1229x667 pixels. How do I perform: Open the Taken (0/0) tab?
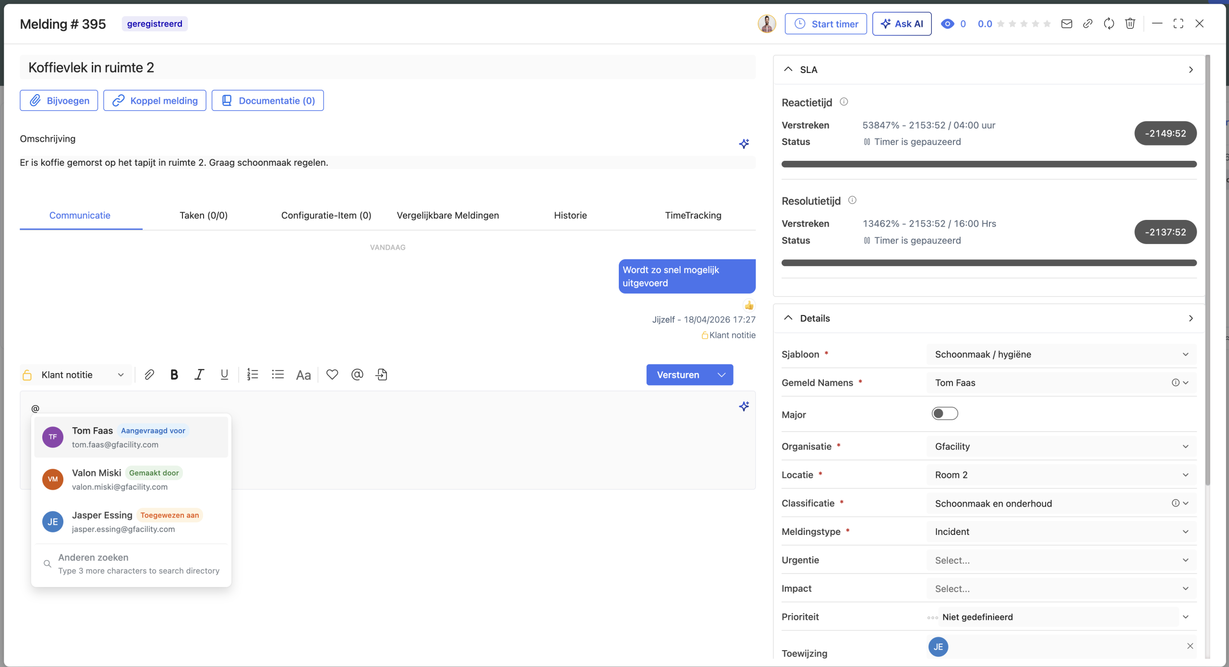(204, 215)
